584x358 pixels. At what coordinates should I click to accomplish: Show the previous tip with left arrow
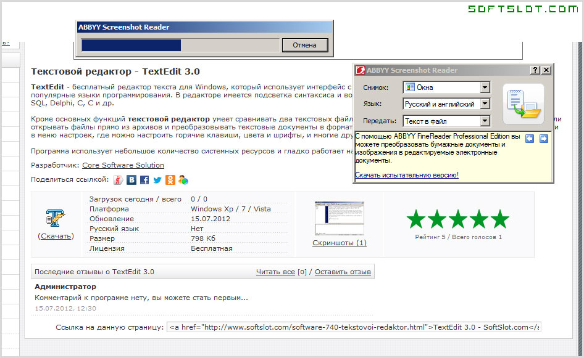530,139
